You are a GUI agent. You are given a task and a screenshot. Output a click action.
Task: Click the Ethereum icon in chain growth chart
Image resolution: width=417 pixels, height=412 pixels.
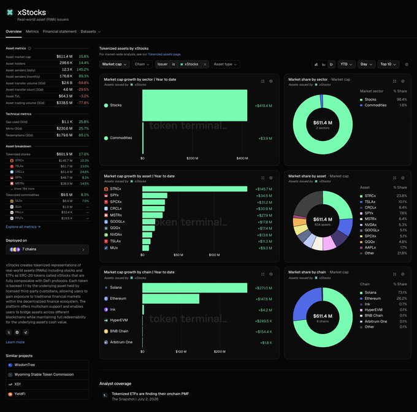point(106,299)
